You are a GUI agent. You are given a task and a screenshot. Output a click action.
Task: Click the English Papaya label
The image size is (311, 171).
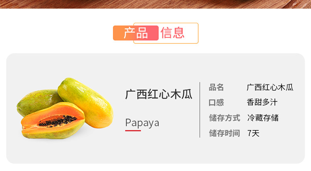pos(142,123)
